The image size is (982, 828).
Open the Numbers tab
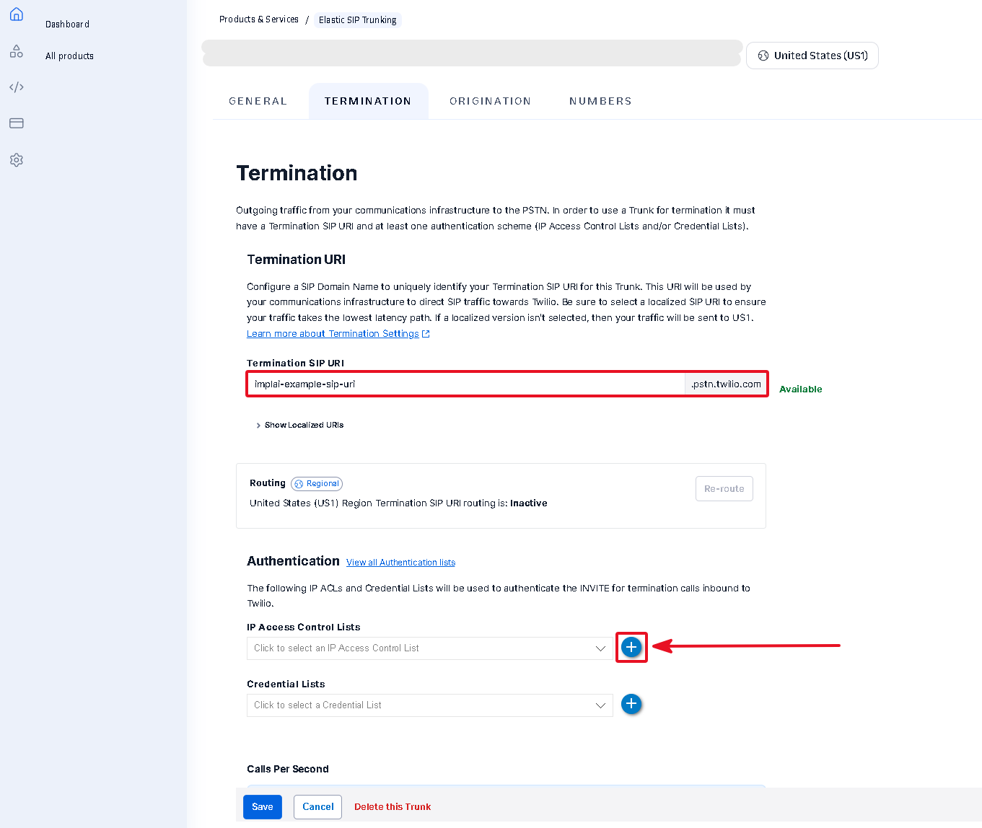point(600,101)
